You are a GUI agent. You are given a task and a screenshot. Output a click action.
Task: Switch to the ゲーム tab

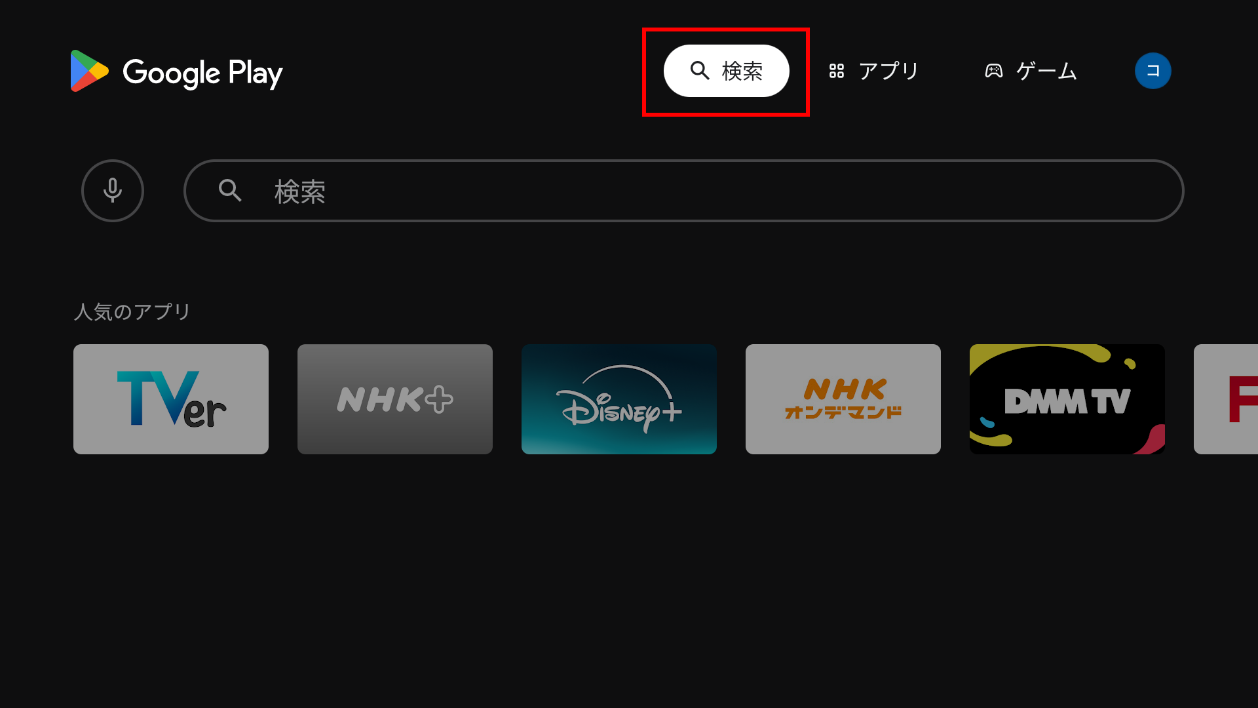(1031, 71)
